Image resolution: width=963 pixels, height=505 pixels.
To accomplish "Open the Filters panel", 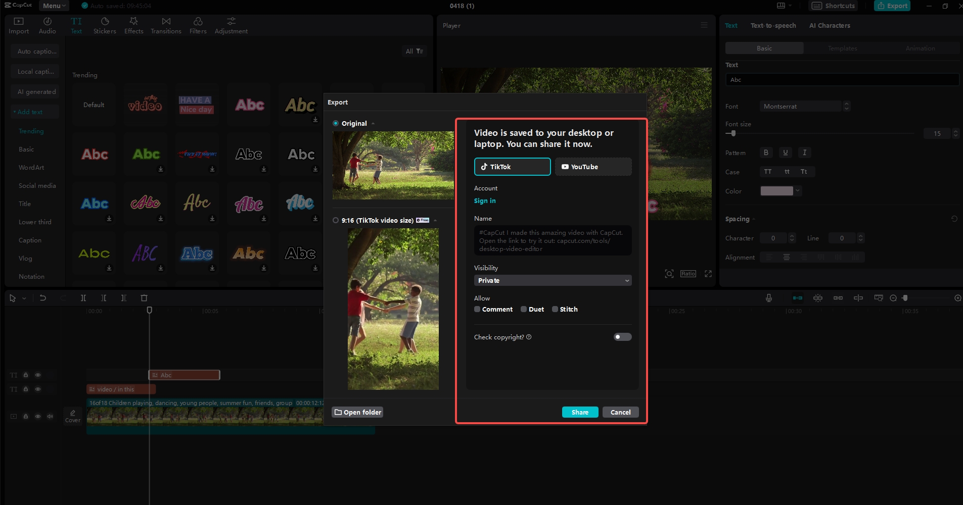I will pyautogui.click(x=198, y=24).
